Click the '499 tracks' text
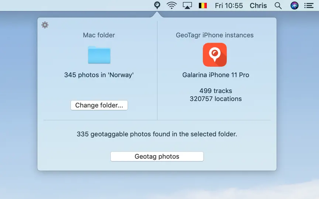Image resolution: width=319 pixels, height=199 pixels. click(x=216, y=91)
